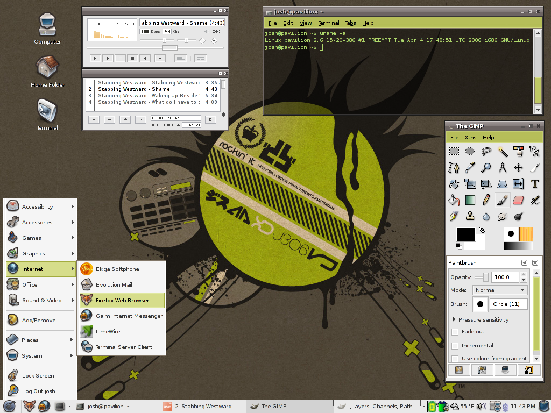551x413 pixels.
Task: Open Evolution Mail from menu
Action: click(122, 284)
